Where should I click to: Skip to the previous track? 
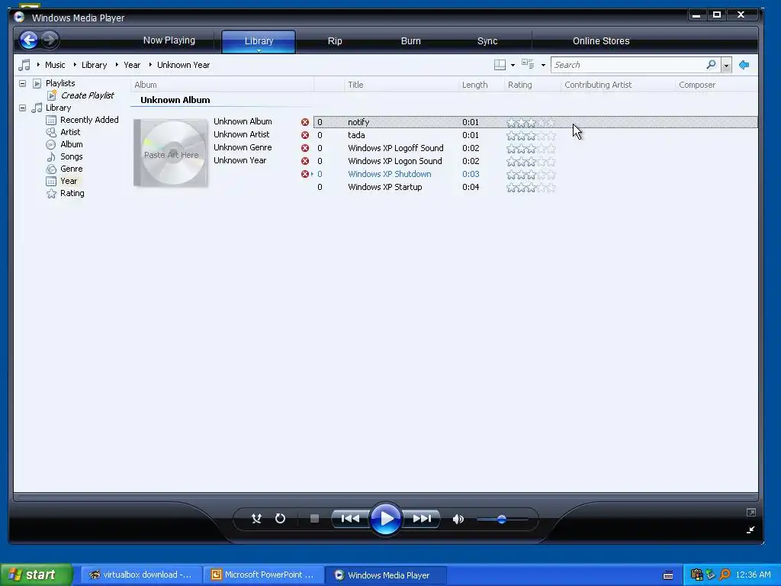350,519
